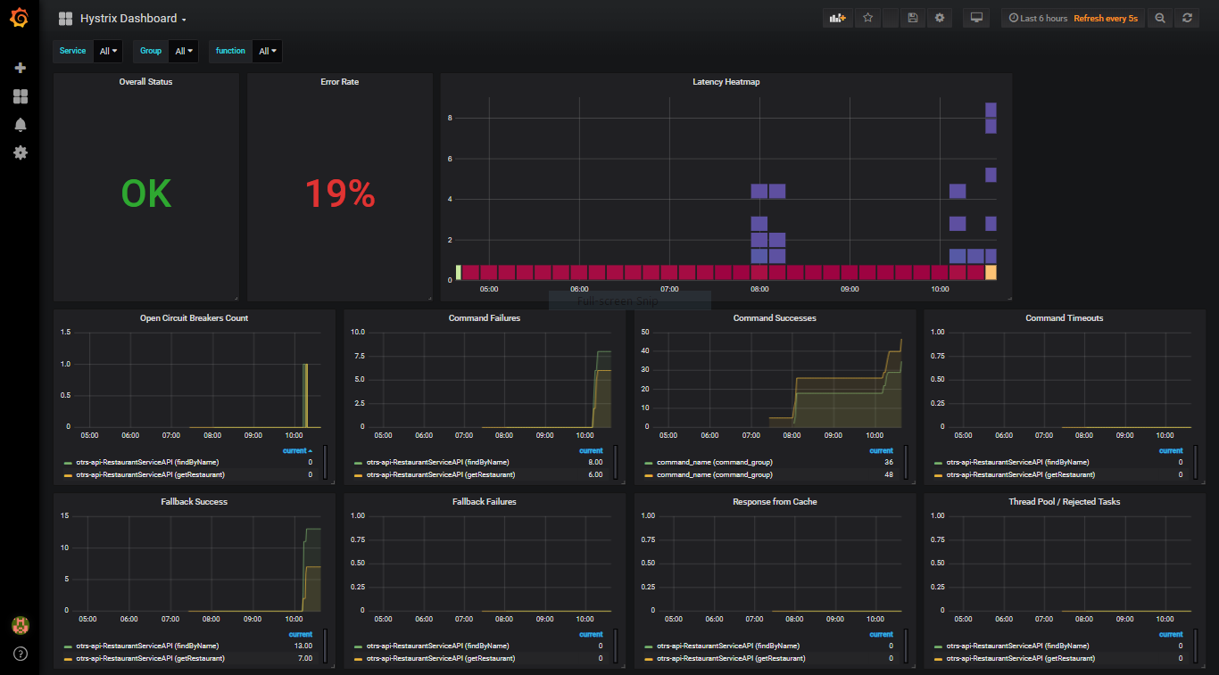Star this dashboard as favorite

pyautogui.click(x=867, y=18)
